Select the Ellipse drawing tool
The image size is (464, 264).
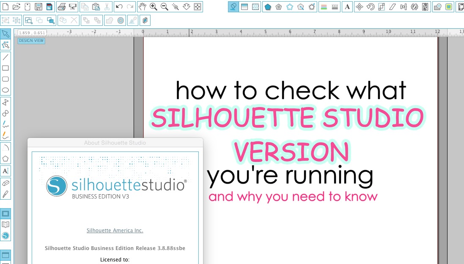(x=5, y=90)
